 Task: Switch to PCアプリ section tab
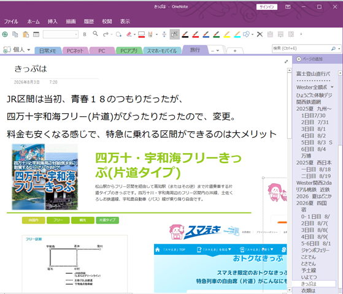[x=129, y=51]
